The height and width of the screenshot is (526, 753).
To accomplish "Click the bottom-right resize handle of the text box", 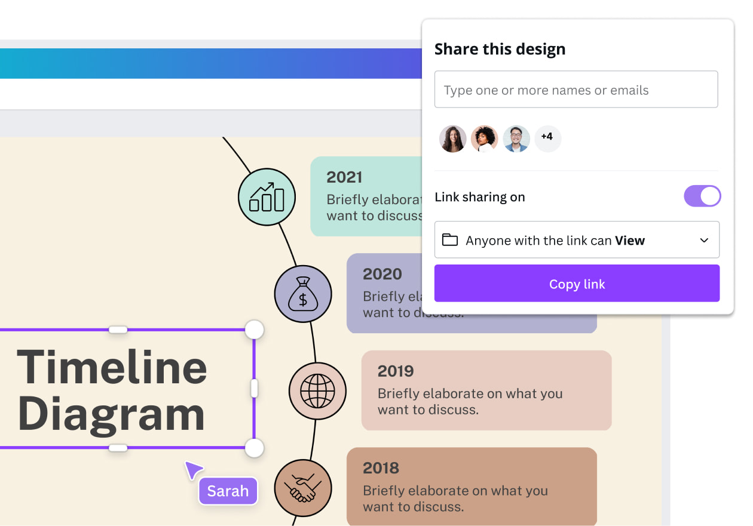I will [x=255, y=448].
